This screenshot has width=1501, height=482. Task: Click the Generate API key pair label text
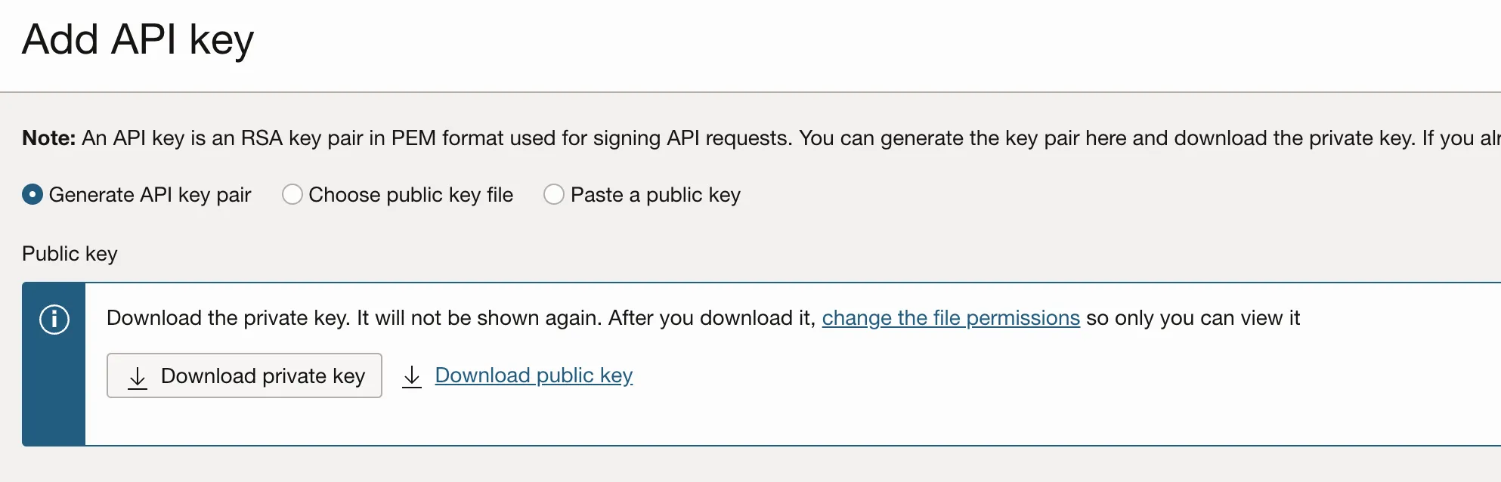150,195
